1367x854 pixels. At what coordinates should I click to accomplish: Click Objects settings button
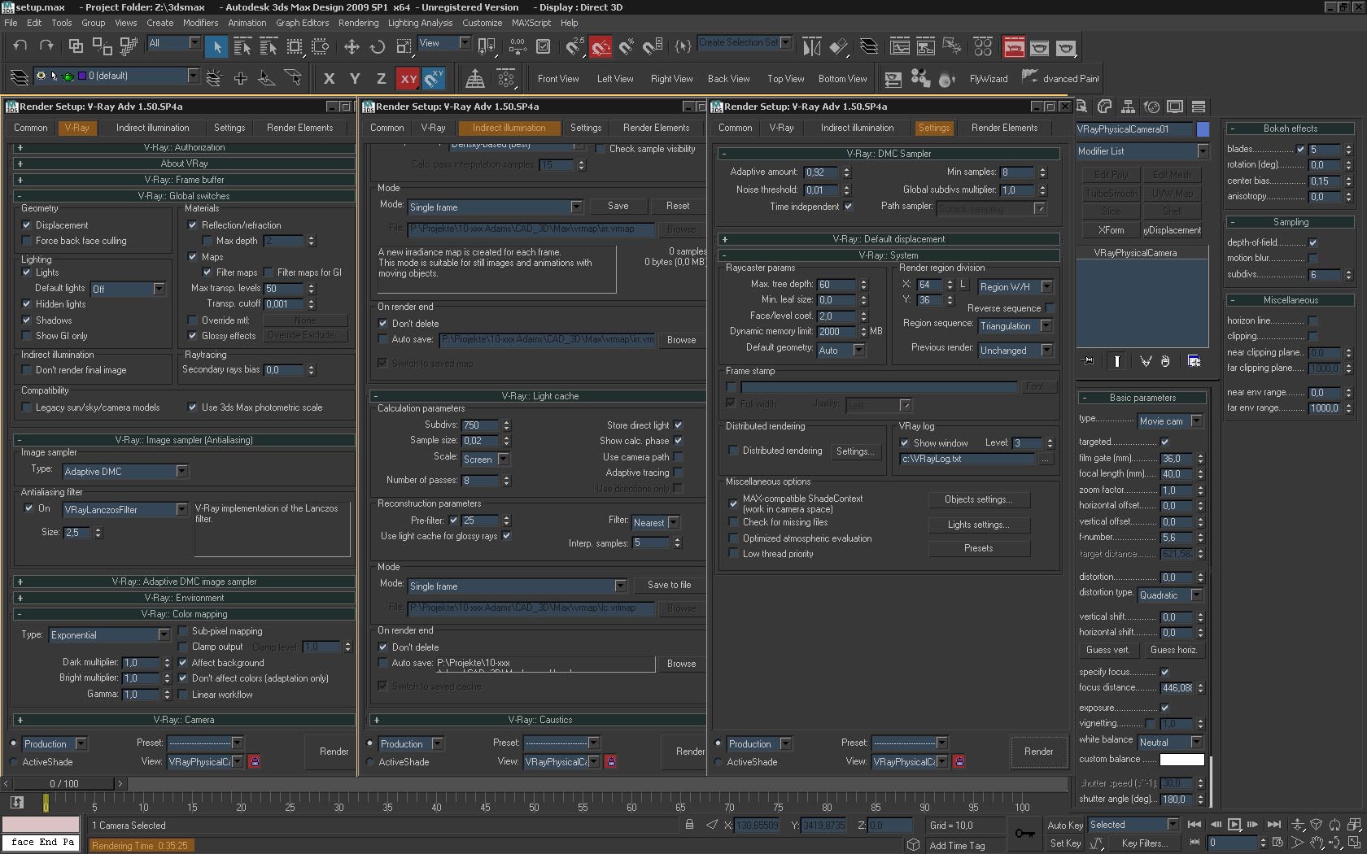[978, 500]
